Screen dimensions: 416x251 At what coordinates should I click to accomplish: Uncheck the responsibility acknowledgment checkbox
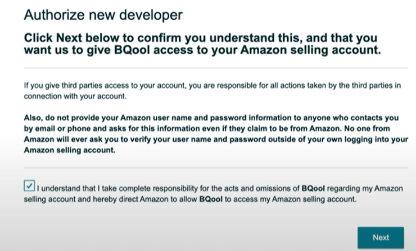coord(29,185)
